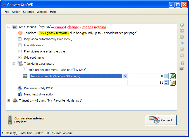Close the ConvertXtoDVD window

tap(185, 5)
